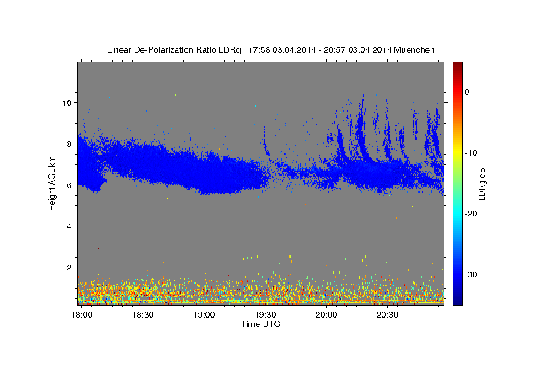Click the 'LDRg dB' colorbar label
The image size is (549, 366).
point(481,183)
